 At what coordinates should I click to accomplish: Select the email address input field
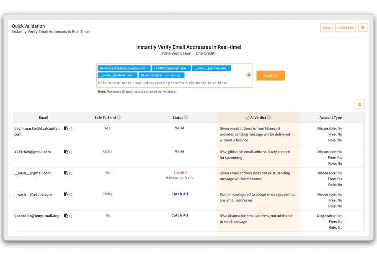(x=168, y=83)
